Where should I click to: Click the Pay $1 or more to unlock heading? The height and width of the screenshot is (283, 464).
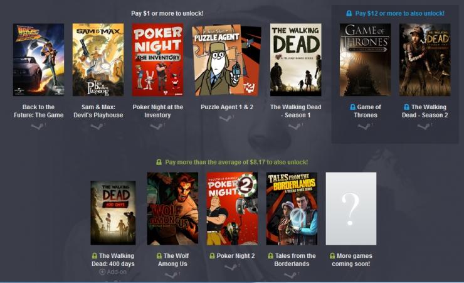coord(167,13)
